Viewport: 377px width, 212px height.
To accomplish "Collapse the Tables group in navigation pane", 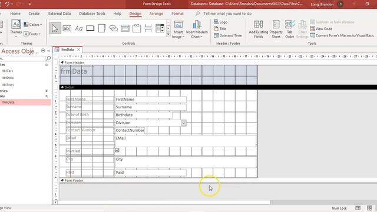I will point(47,65).
